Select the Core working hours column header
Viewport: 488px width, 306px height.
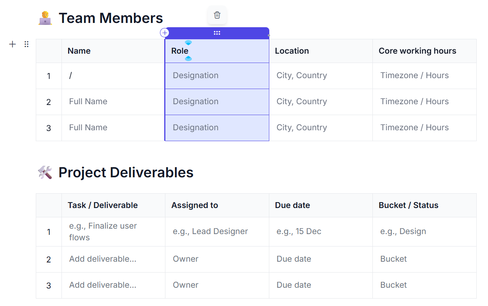(417, 51)
